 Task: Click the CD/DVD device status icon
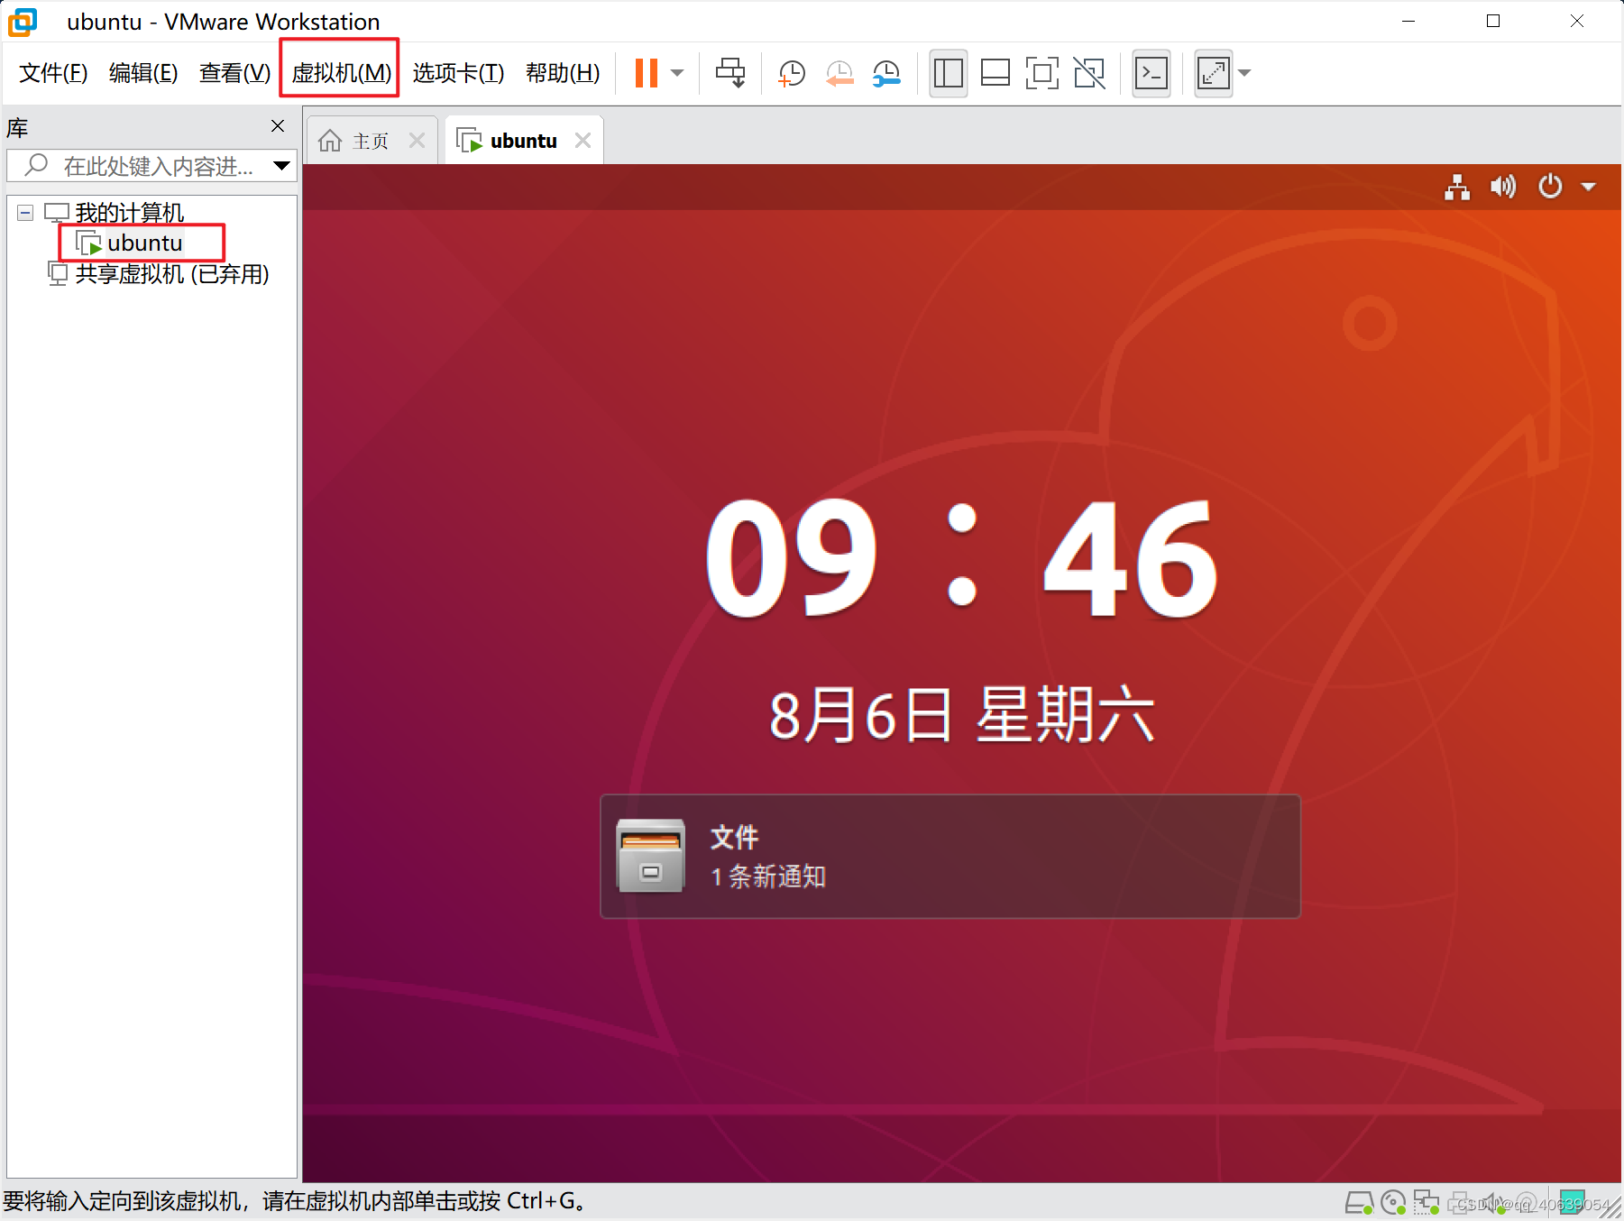[x=1393, y=1202]
